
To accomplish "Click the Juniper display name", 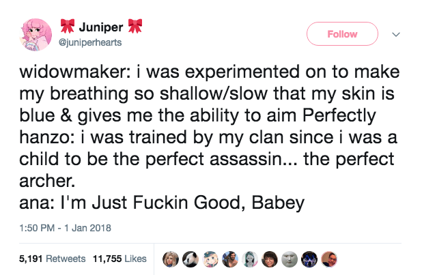I will click(x=100, y=28).
